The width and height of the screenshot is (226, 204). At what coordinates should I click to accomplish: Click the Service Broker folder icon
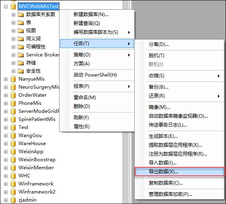pyautogui.click(x=21, y=55)
